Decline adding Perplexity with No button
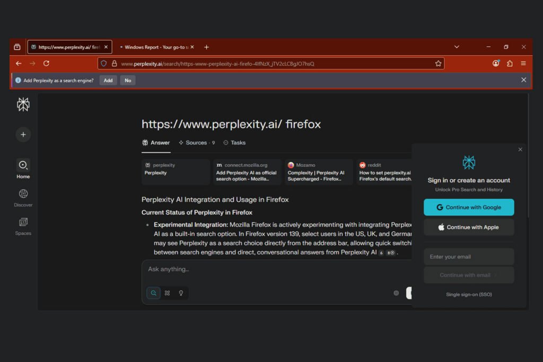This screenshot has height=362, width=543. pyautogui.click(x=128, y=80)
